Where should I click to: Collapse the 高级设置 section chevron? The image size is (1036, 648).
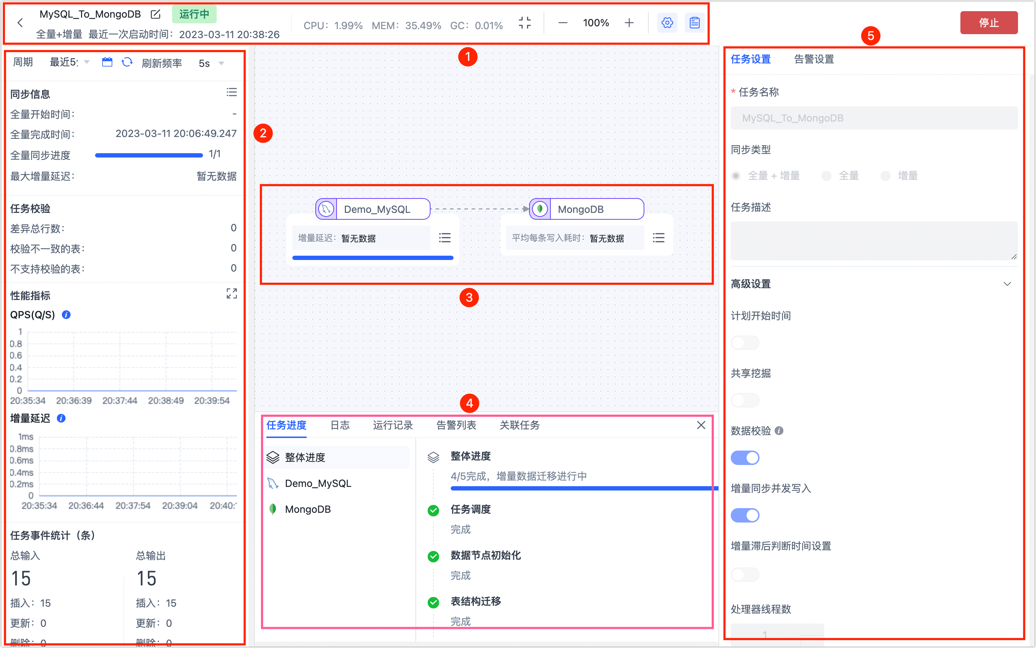(1007, 284)
